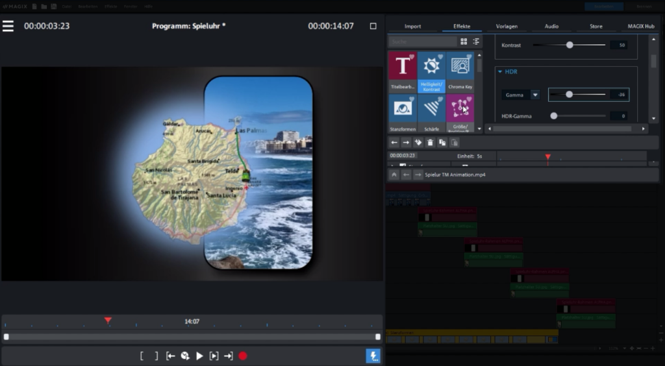This screenshot has height=366, width=665.
Task: Jump to range start in transport bar
Action: (171, 356)
